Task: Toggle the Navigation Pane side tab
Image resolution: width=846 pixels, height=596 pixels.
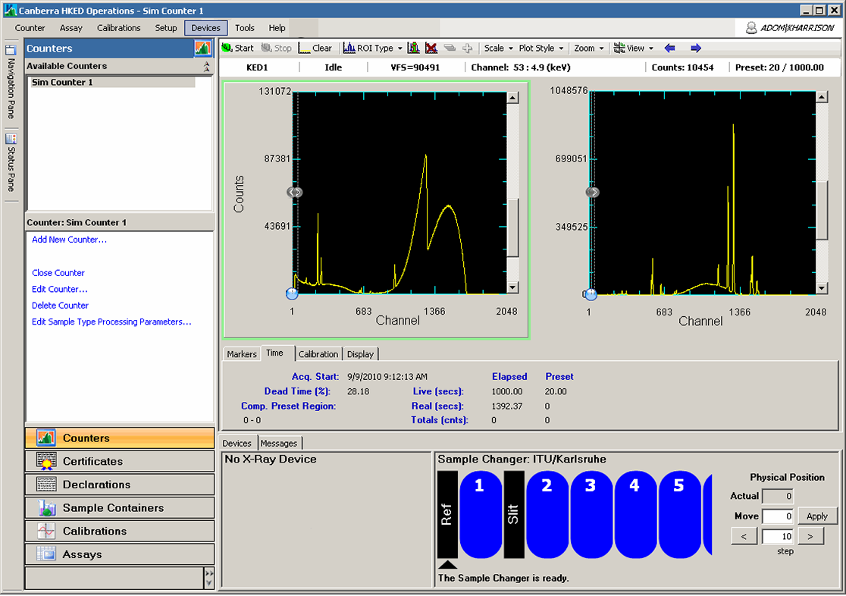Action: (11, 83)
